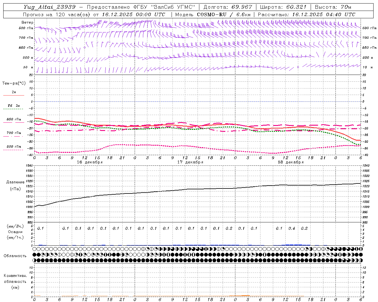Click the Модель COSMO-RU / 6.6км label
This screenshot has height=302, width=378.
pos(213,14)
